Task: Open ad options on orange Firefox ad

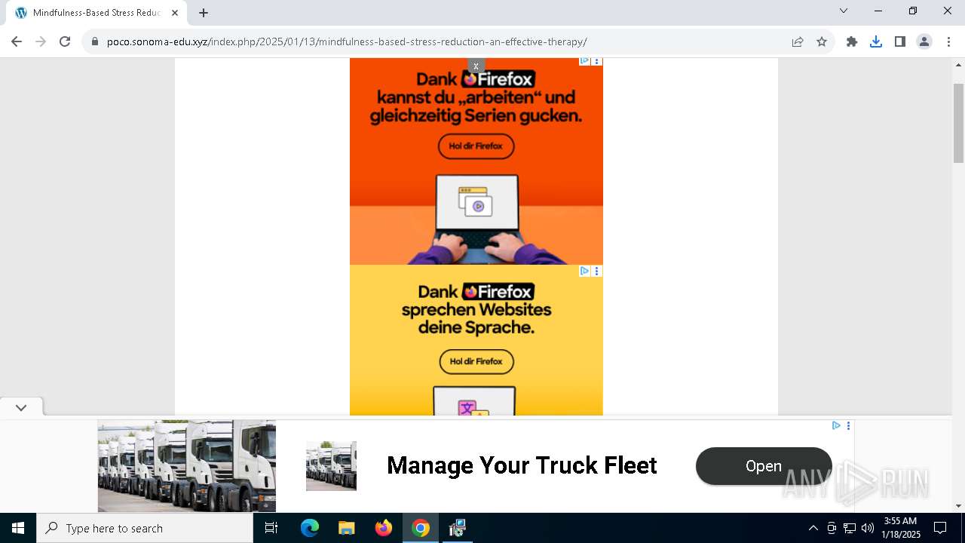Action: coord(597,61)
